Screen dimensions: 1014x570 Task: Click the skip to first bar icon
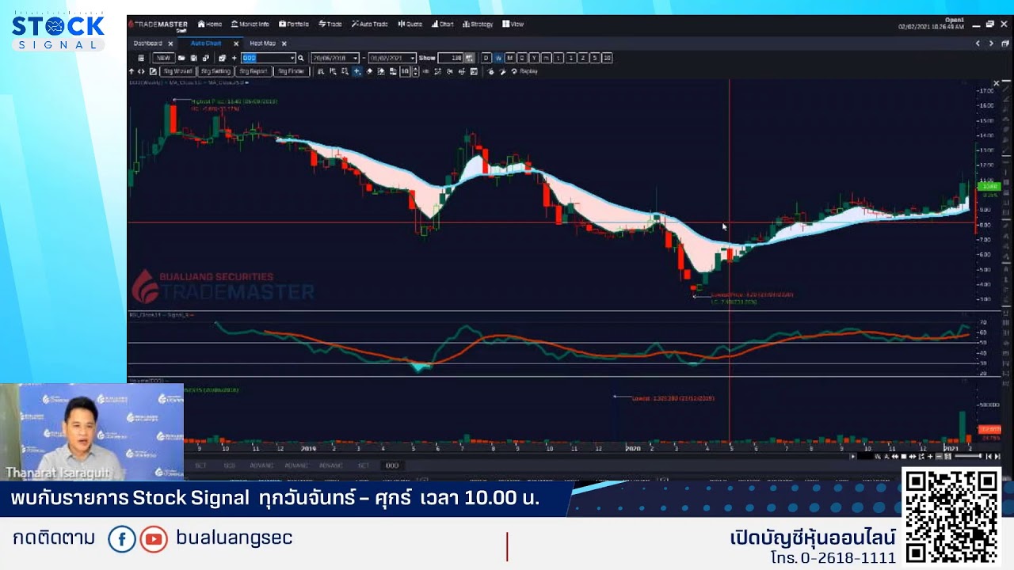989,456
